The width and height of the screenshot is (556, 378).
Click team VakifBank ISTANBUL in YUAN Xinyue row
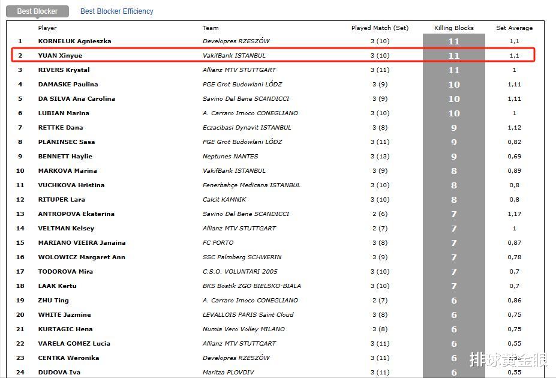234,56
